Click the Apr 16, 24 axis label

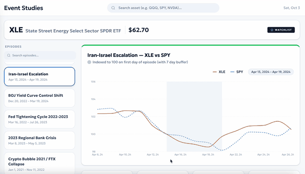click(x=180, y=155)
